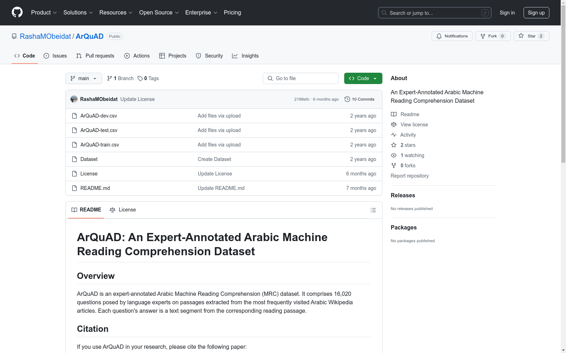Image resolution: width=566 pixels, height=353 pixels.
Task: Click the Sign in link
Action: (507, 13)
